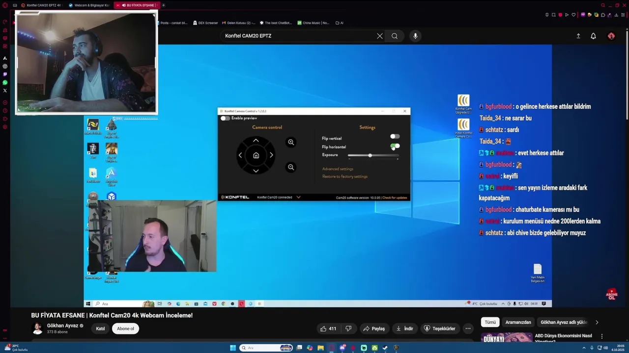Select the Gökhan Ayvaz adlı yükle filter chip

tap(564, 322)
